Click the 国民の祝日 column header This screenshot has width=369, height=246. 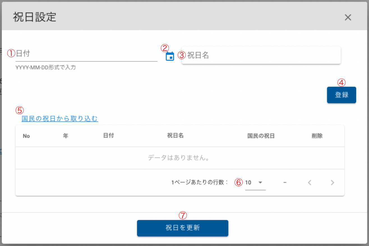261,136
